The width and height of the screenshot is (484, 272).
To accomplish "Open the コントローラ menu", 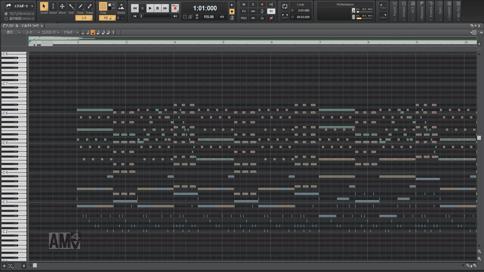I will tap(49, 32).
